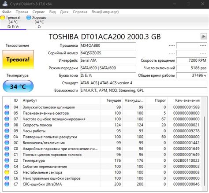Click the next disk arrow button

tap(204, 36)
